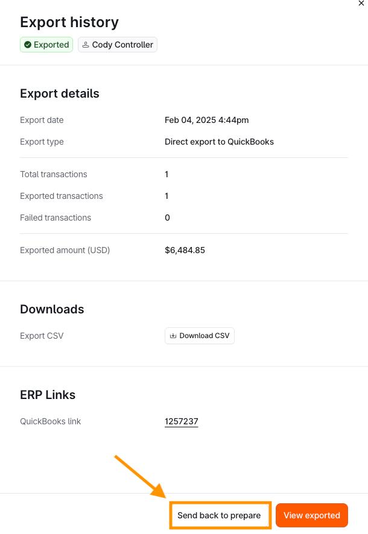The width and height of the screenshot is (368, 534).
Task: Click Direct export to QuickBooks value
Action: pyautogui.click(x=219, y=142)
